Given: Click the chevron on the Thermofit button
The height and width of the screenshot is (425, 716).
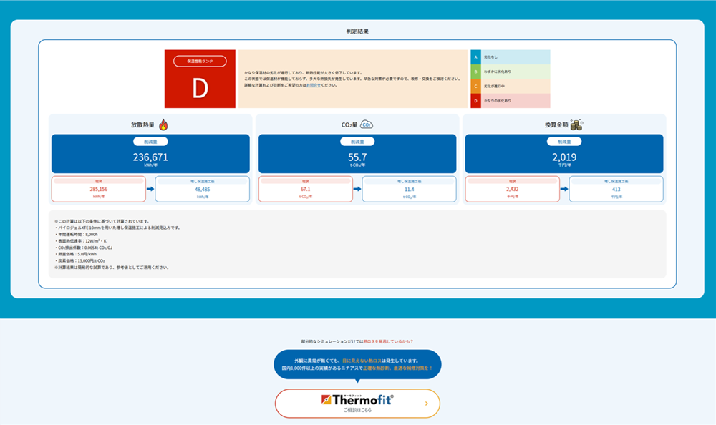Looking at the screenshot, I should pyautogui.click(x=426, y=404).
